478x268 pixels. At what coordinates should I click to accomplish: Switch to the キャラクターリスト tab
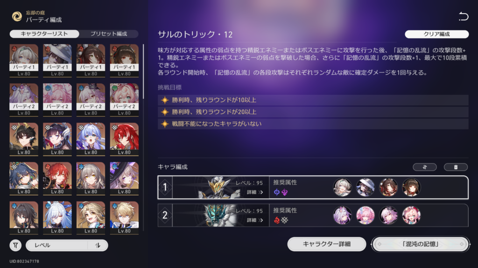point(44,33)
